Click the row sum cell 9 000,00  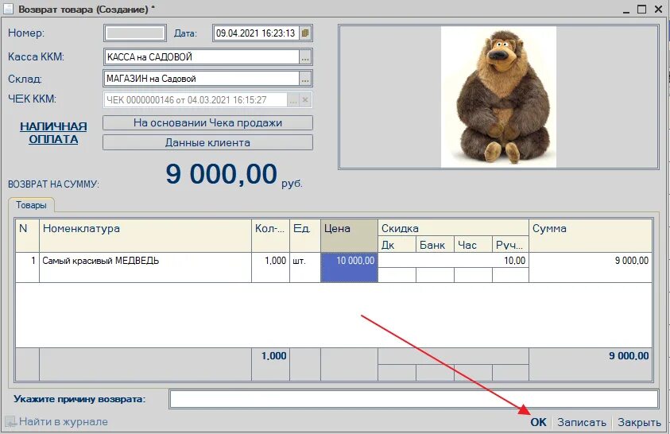tap(591, 267)
